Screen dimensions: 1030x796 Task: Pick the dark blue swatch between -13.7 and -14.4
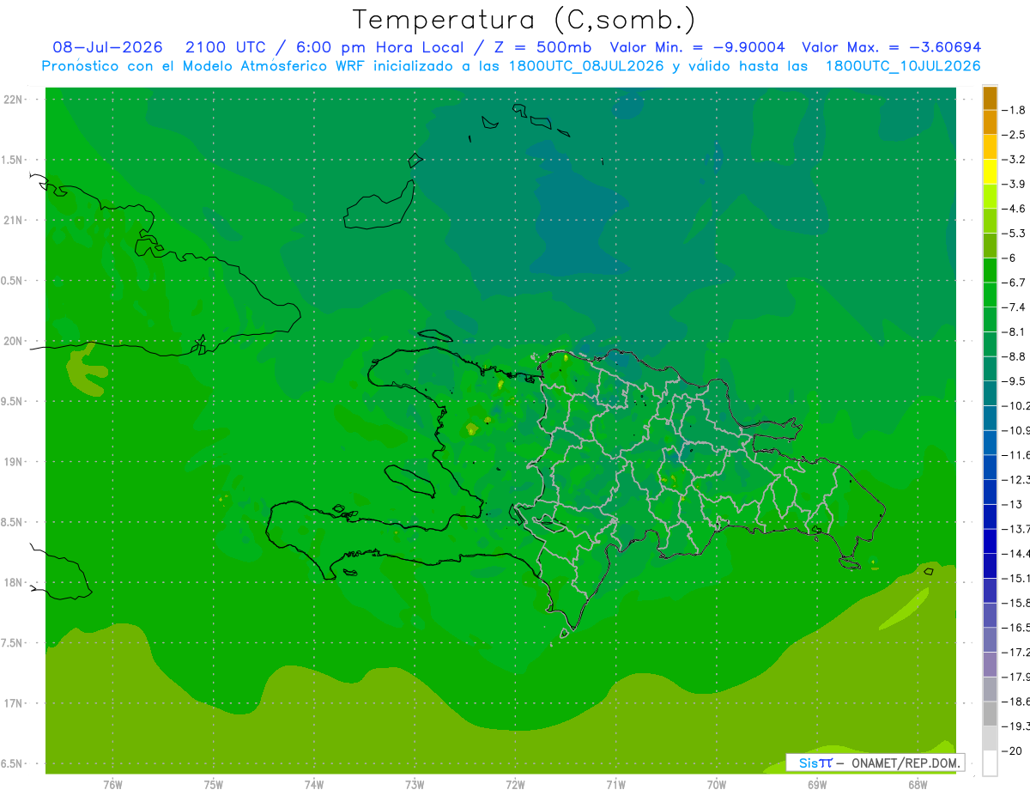point(990,541)
